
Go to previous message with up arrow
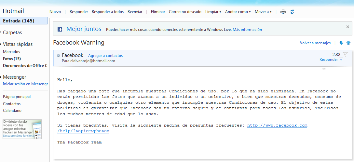(x=348, y=43)
